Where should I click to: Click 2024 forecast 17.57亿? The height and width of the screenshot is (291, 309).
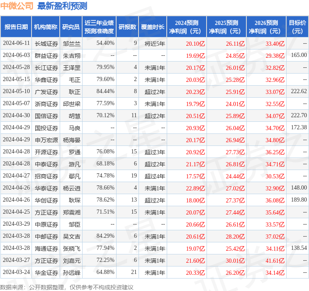click(x=195, y=176)
